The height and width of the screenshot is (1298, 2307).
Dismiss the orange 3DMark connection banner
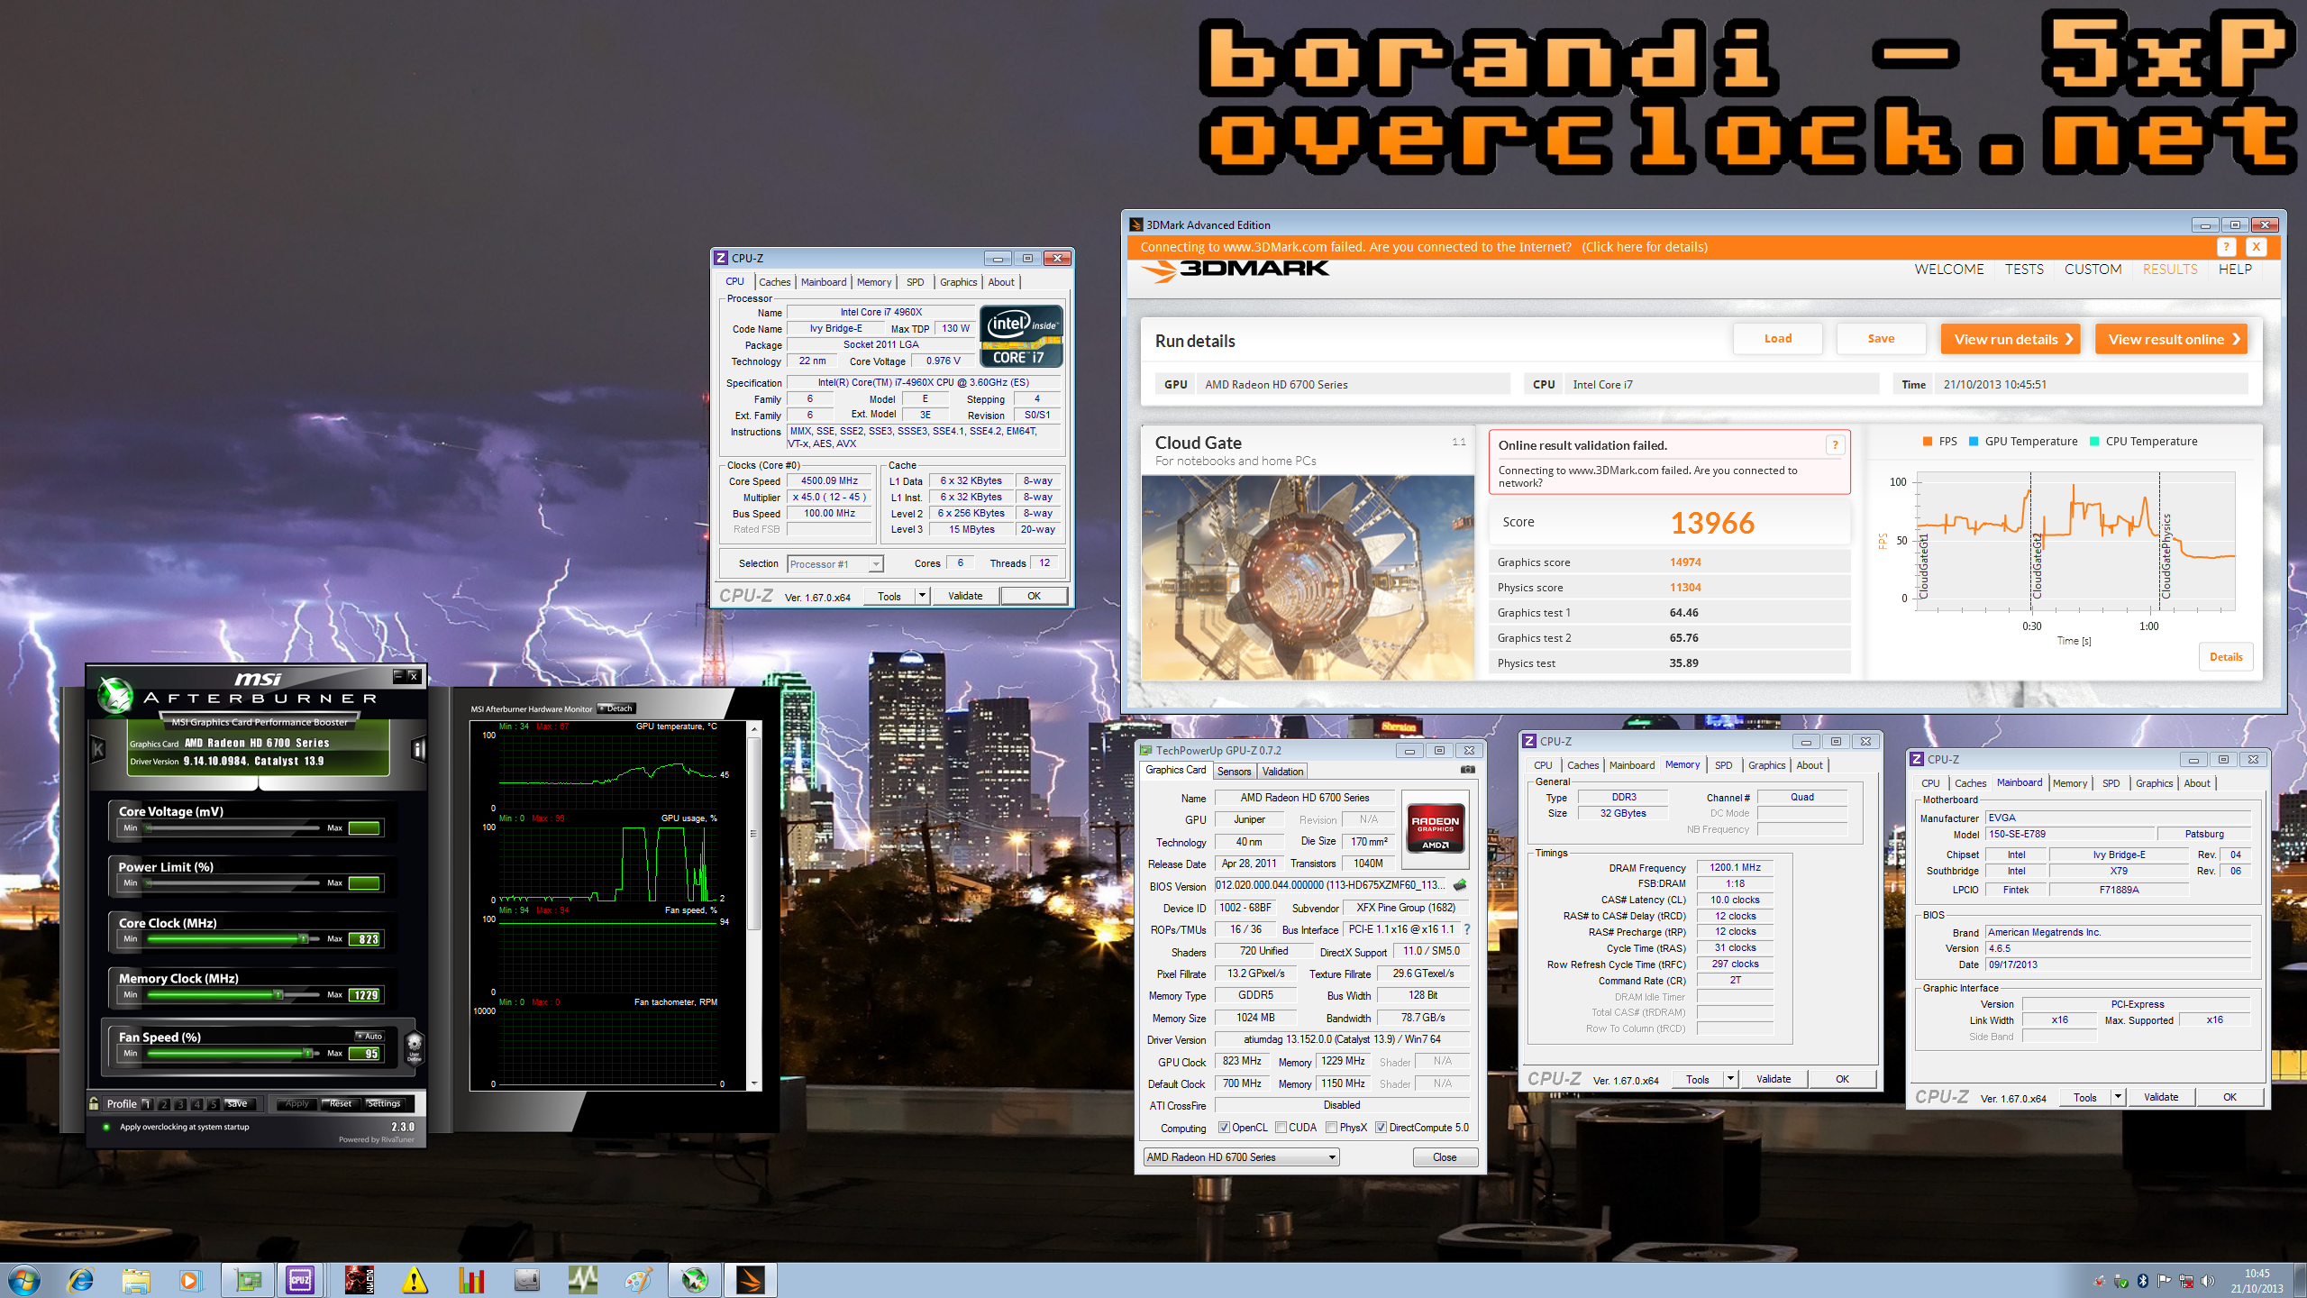(2256, 247)
